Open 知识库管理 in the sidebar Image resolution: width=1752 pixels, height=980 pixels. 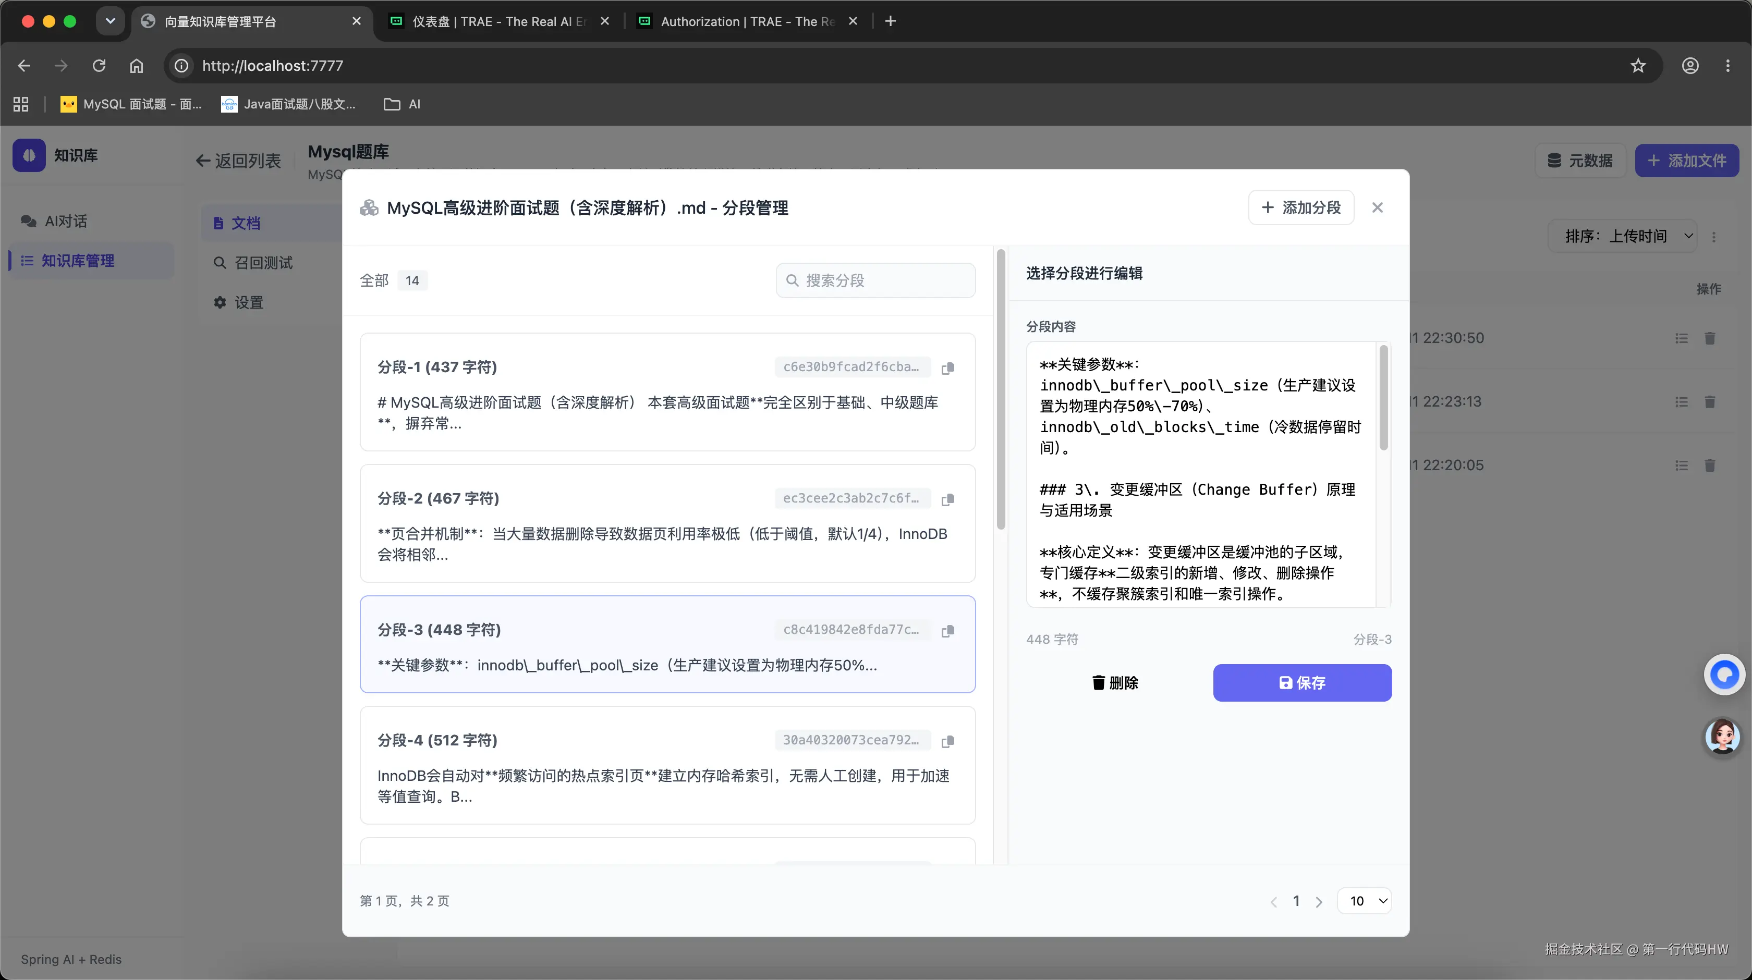click(x=91, y=261)
